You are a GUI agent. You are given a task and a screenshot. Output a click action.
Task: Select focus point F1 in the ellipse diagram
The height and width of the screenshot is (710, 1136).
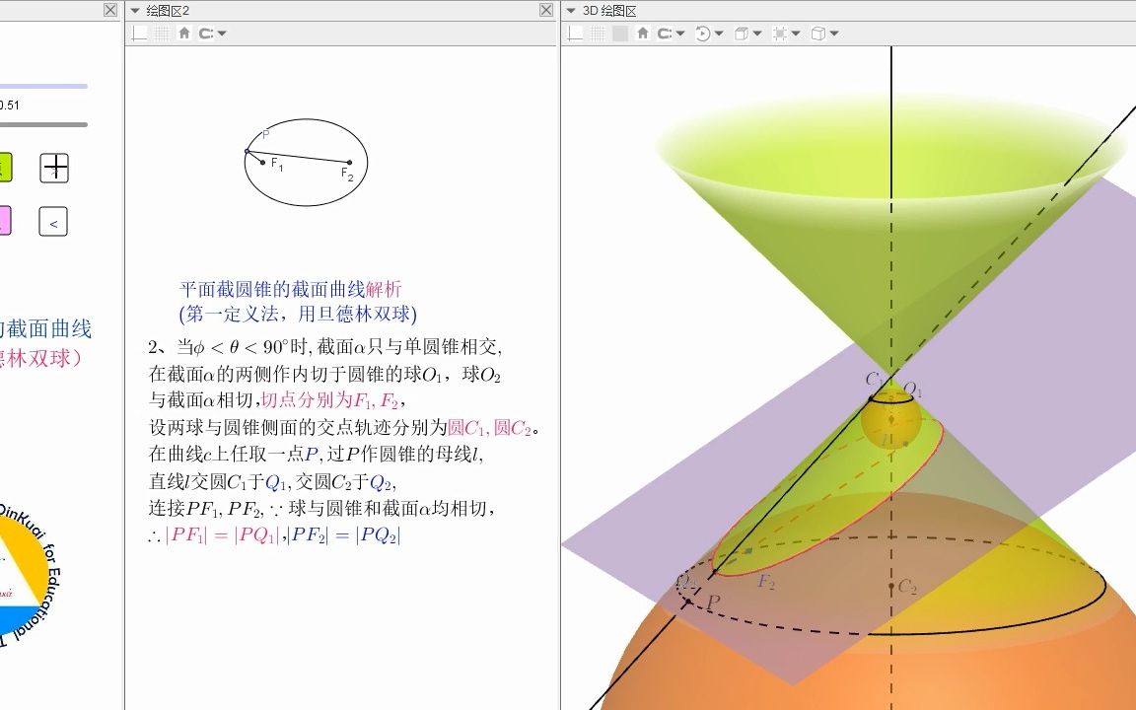(263, 163)
